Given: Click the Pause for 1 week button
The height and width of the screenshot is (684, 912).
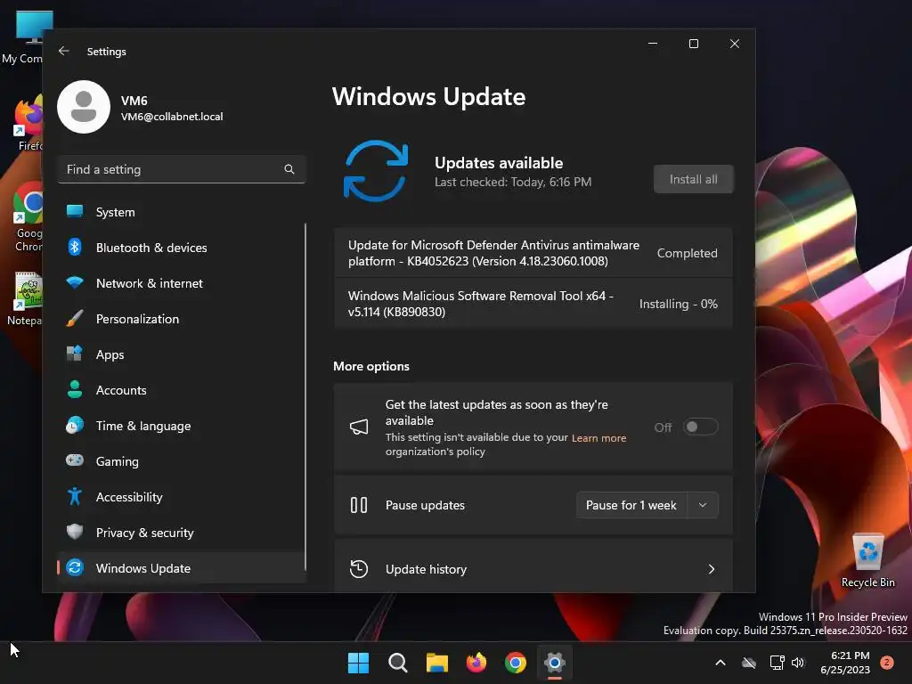Looking at the screenshot, I should coord(631,505).
